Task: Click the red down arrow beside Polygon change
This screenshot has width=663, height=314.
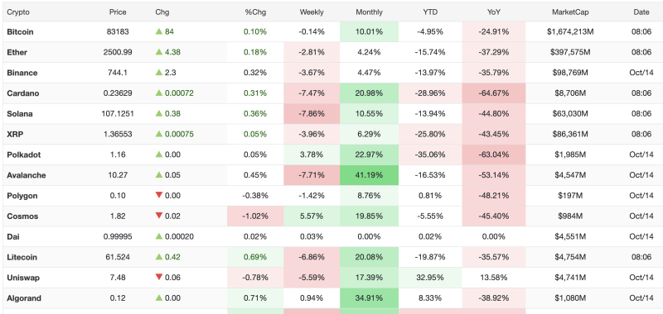Action: (x=159, y=196)
